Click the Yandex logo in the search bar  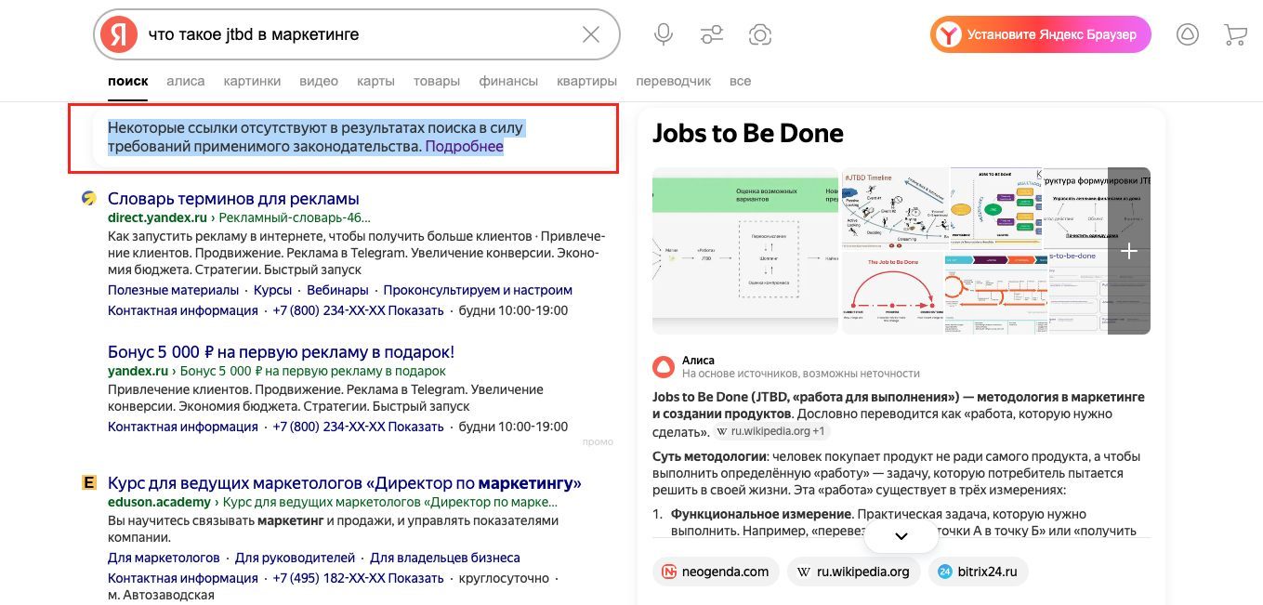tap(116, 33)
